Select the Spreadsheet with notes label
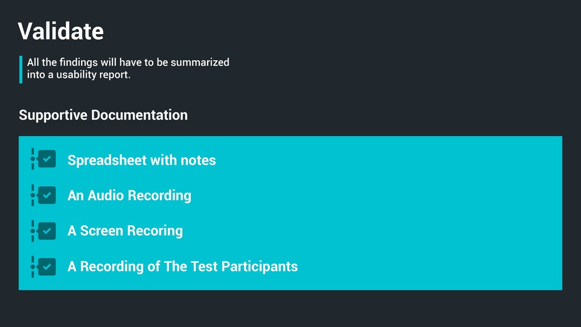The height and width of the screenshot is (327, 581). 141,160
